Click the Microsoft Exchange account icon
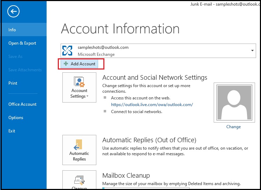This screenshot has width=261, height=190. (x=67, y=51)
